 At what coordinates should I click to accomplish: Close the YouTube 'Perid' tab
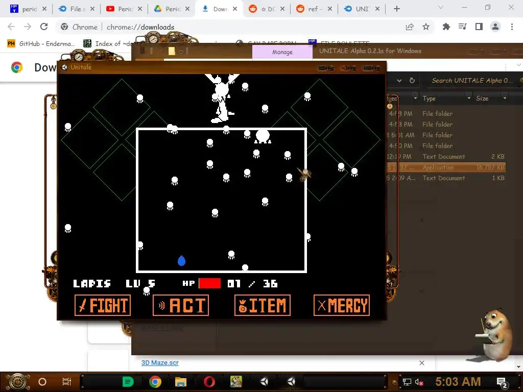(x=140, y=9)
